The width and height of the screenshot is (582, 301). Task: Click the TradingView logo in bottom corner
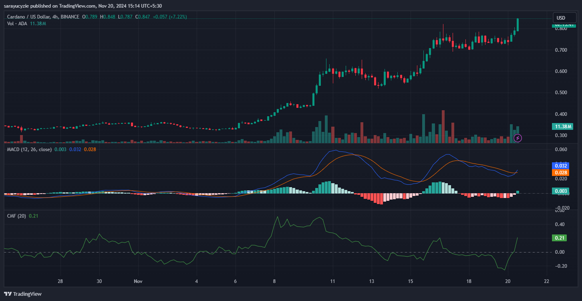click(23, 294)
